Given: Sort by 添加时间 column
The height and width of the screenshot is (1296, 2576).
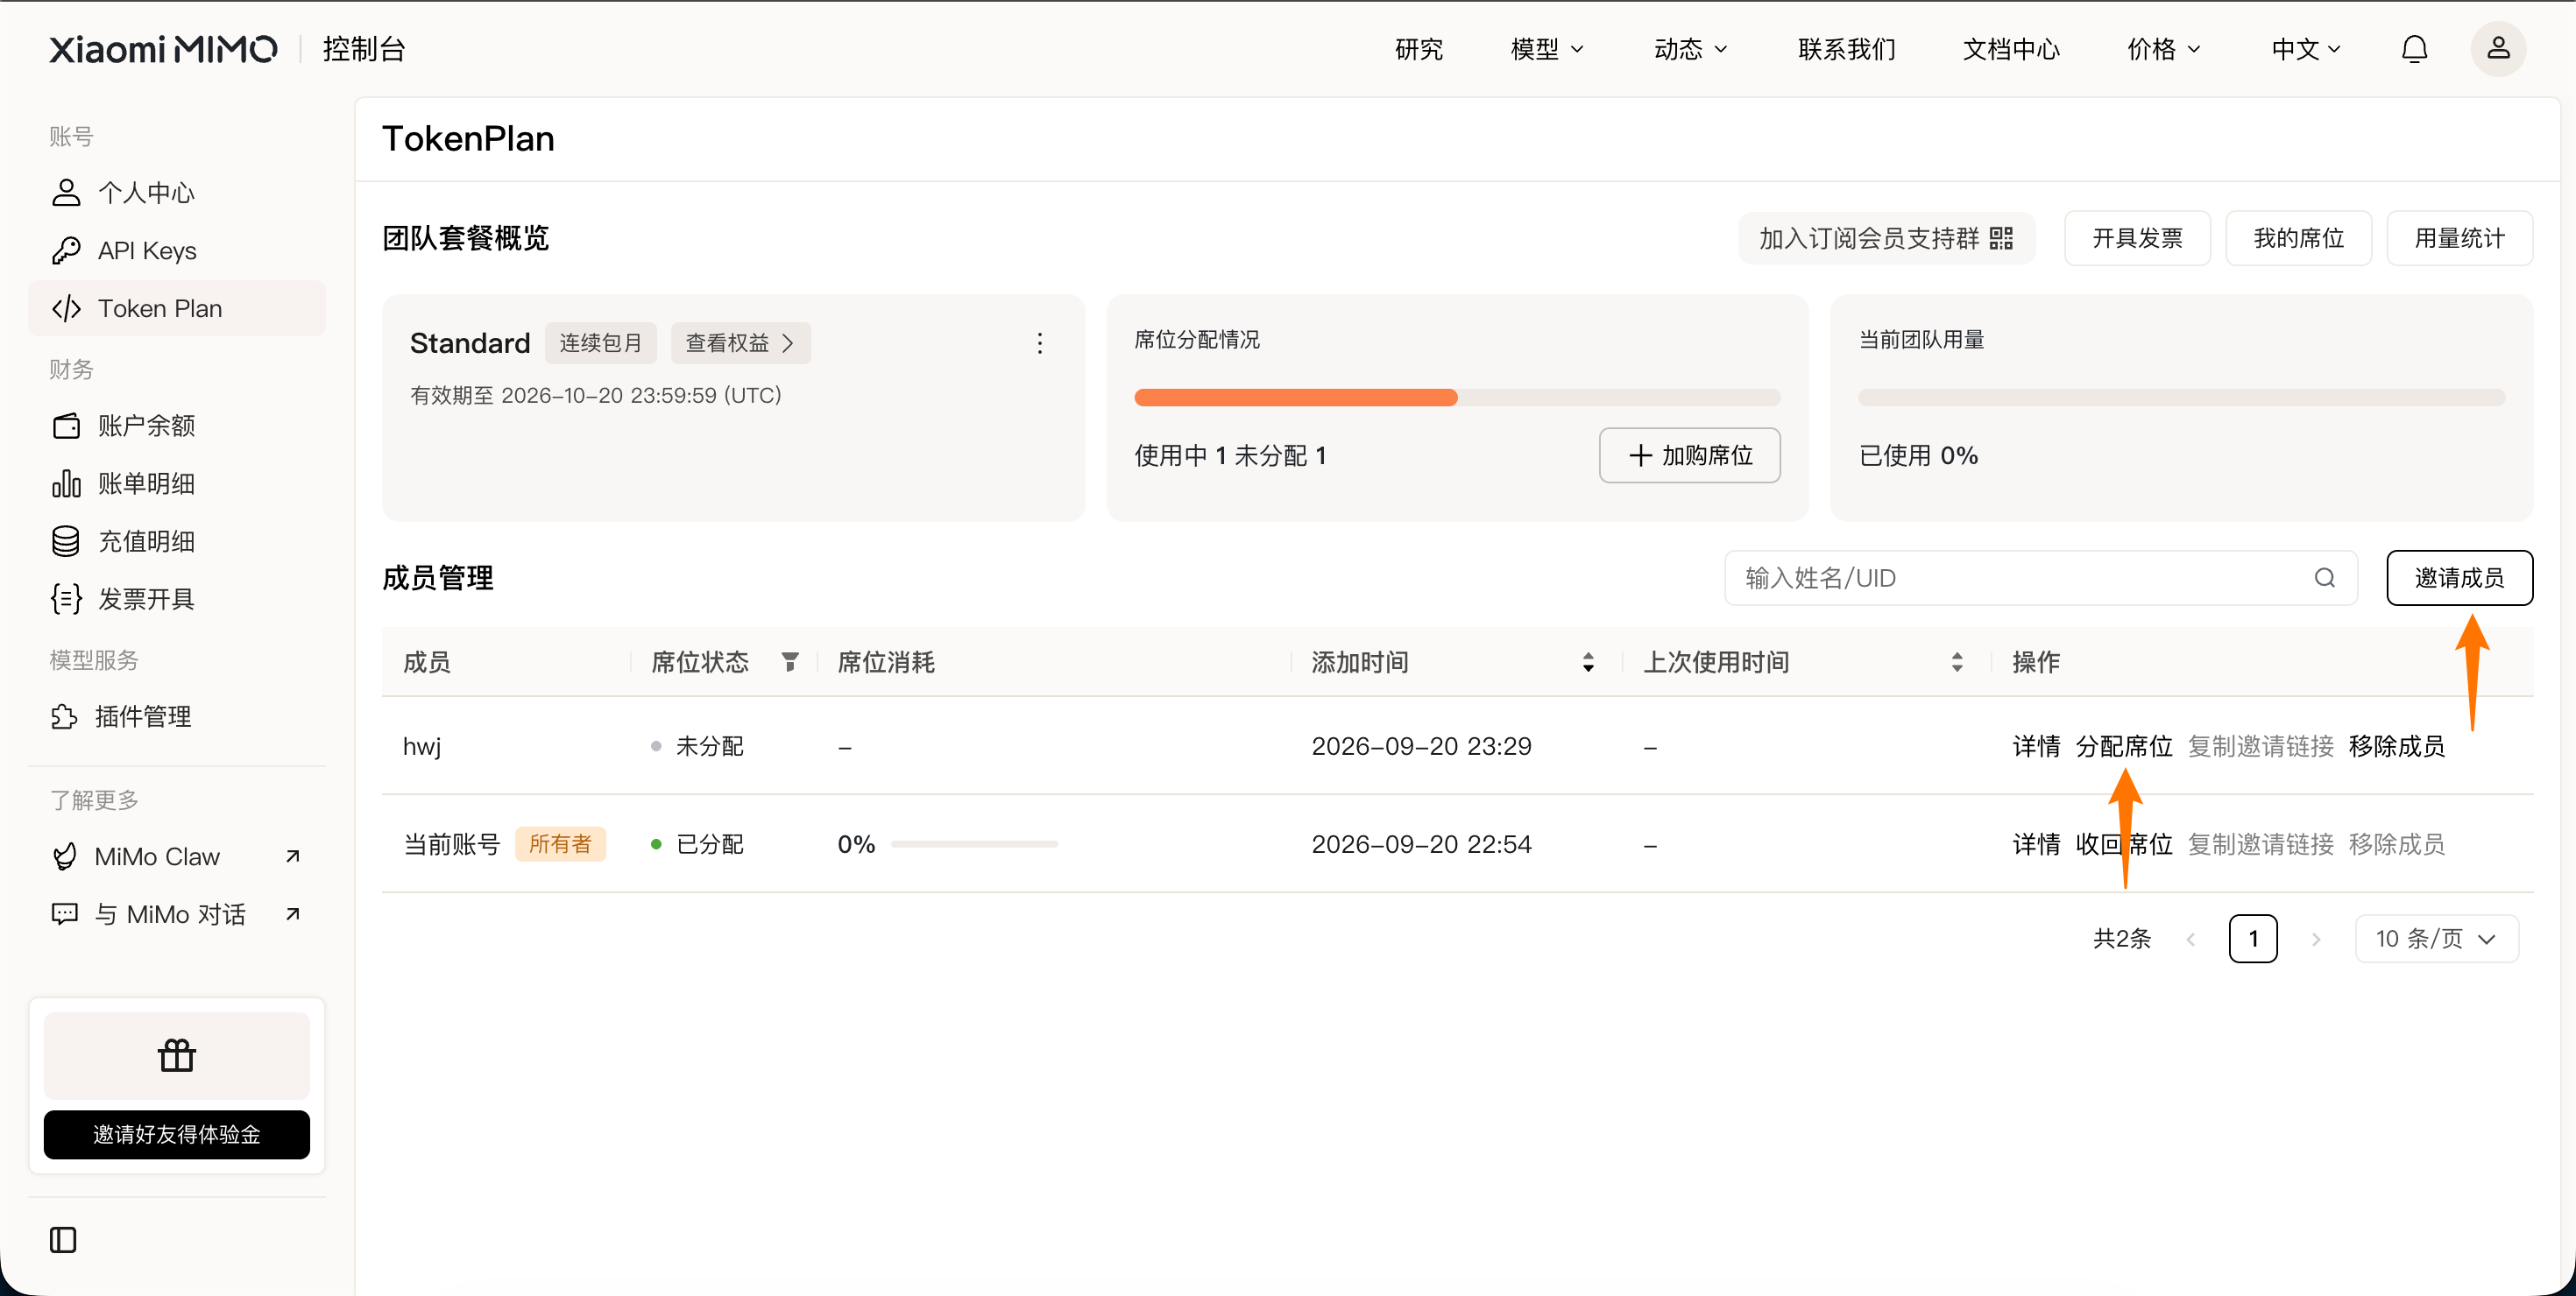Looking at the screenshot, I should (x=1587, y=661).
